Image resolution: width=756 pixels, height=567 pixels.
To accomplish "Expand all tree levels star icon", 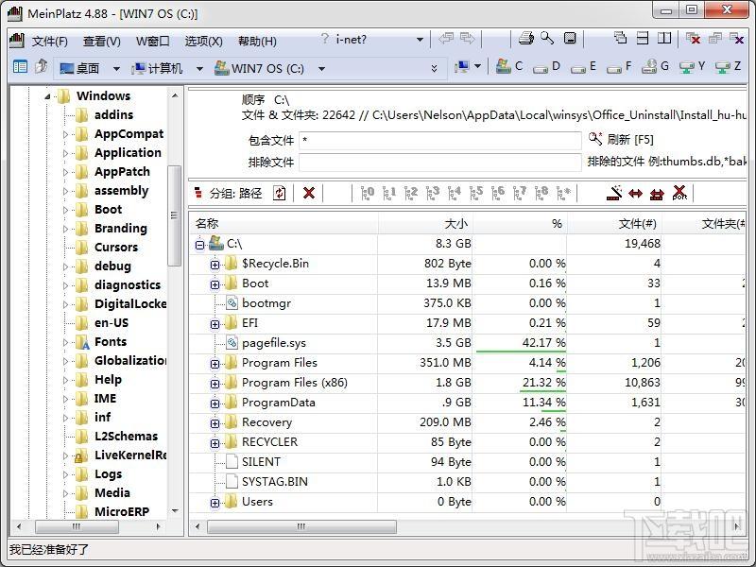I will [x=563, y=194].
